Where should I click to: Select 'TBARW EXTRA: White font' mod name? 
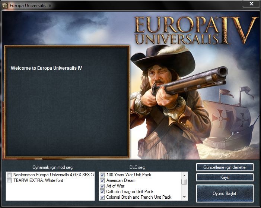[38, 180]
